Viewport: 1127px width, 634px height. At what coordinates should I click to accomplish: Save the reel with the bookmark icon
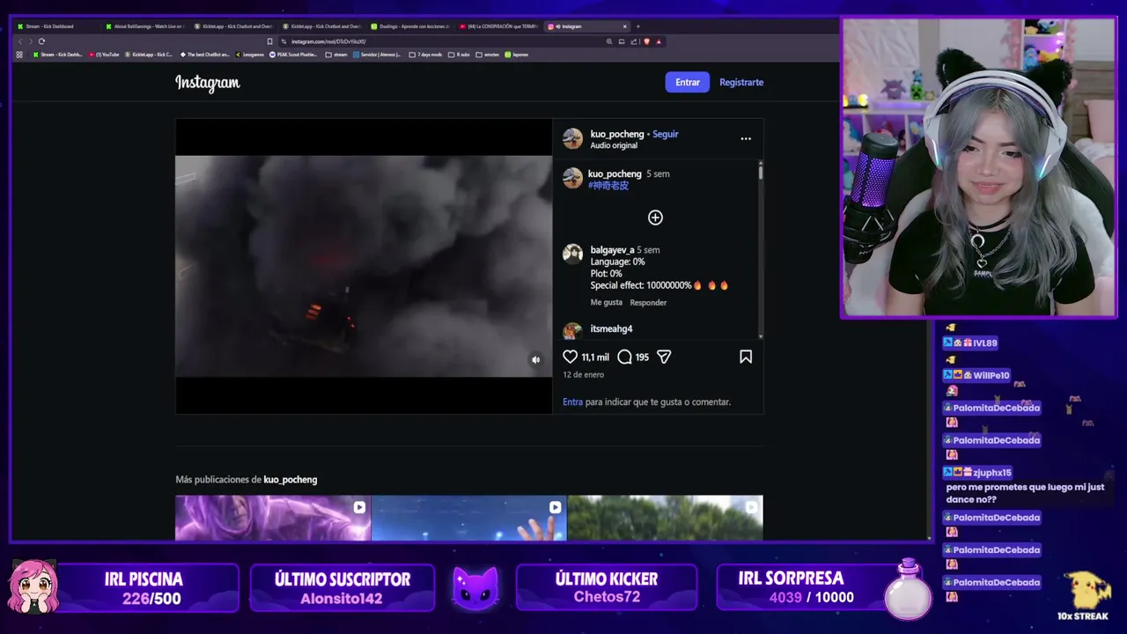click(x=746, y=357)
